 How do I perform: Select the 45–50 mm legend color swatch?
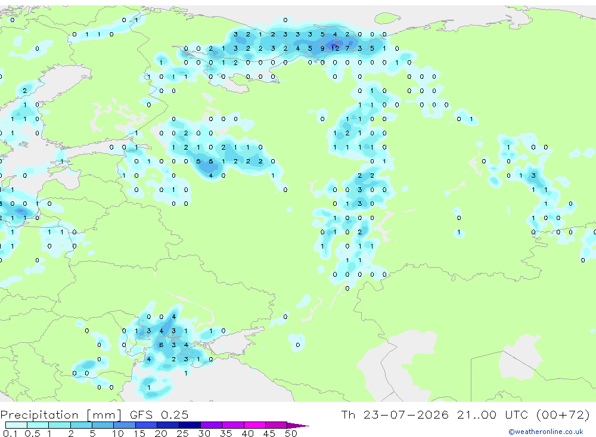[x=277, y=425]
